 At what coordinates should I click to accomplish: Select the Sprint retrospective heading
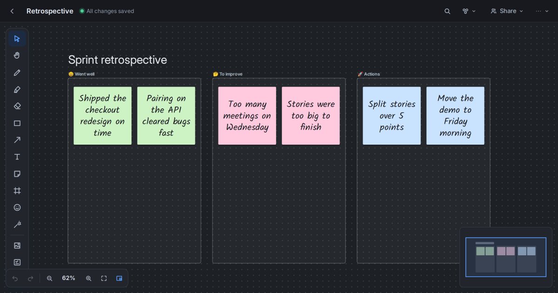point(118,60)
